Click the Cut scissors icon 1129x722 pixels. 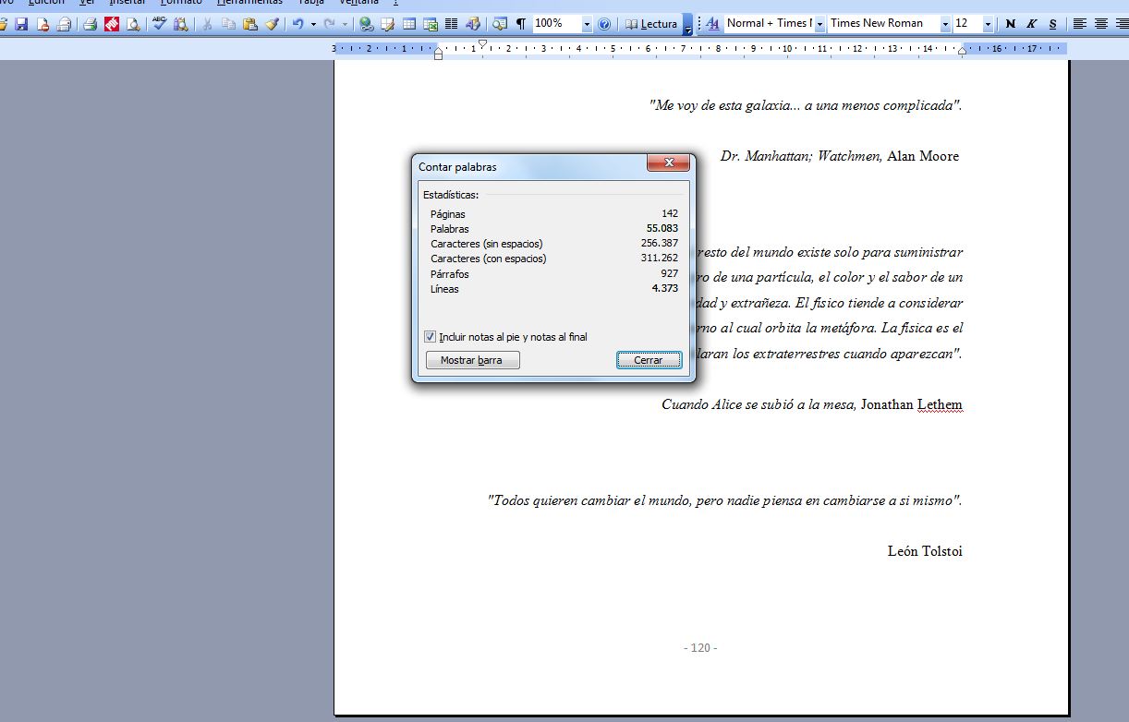208,24
